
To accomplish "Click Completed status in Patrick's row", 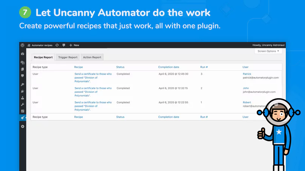I will [x=123, y=74].
